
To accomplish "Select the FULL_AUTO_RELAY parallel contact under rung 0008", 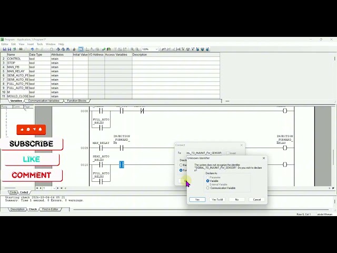I will point(101,128).
